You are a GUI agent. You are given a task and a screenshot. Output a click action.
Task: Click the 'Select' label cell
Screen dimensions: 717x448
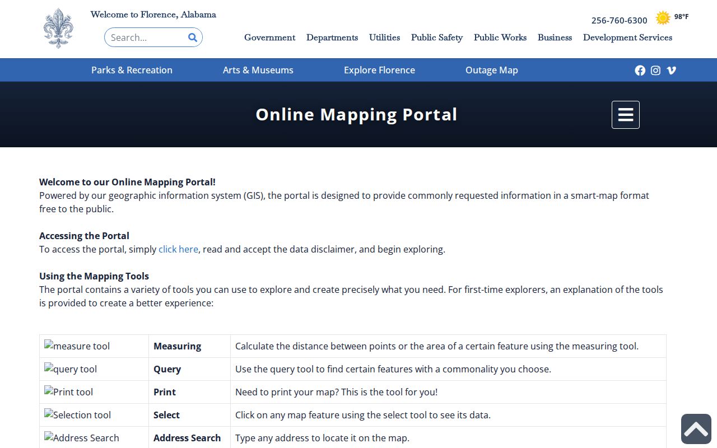click(189, 415)
